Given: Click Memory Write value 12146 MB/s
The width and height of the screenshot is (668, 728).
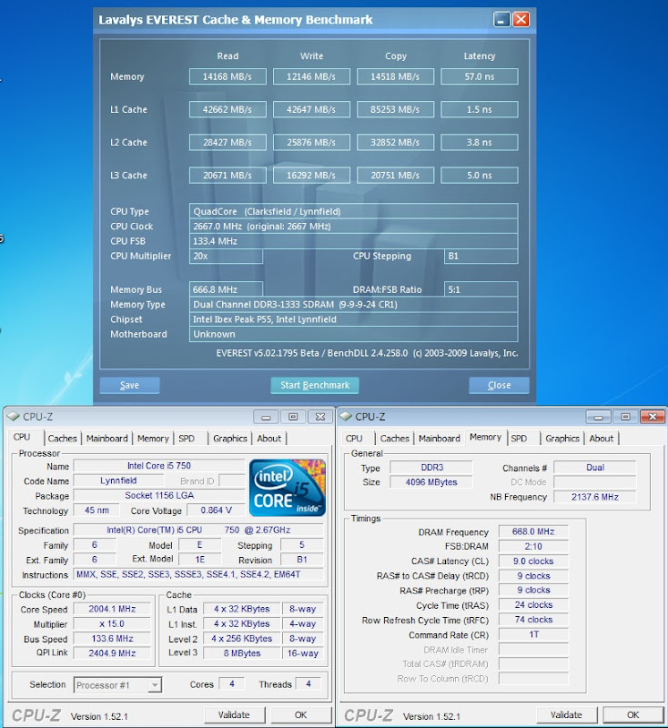Looking at the screenshot, I should point(311,76).
